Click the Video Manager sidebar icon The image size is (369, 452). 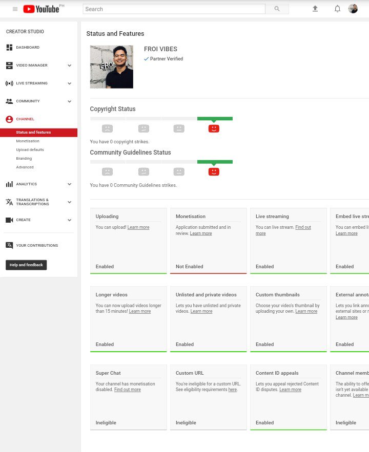point(9,66)
